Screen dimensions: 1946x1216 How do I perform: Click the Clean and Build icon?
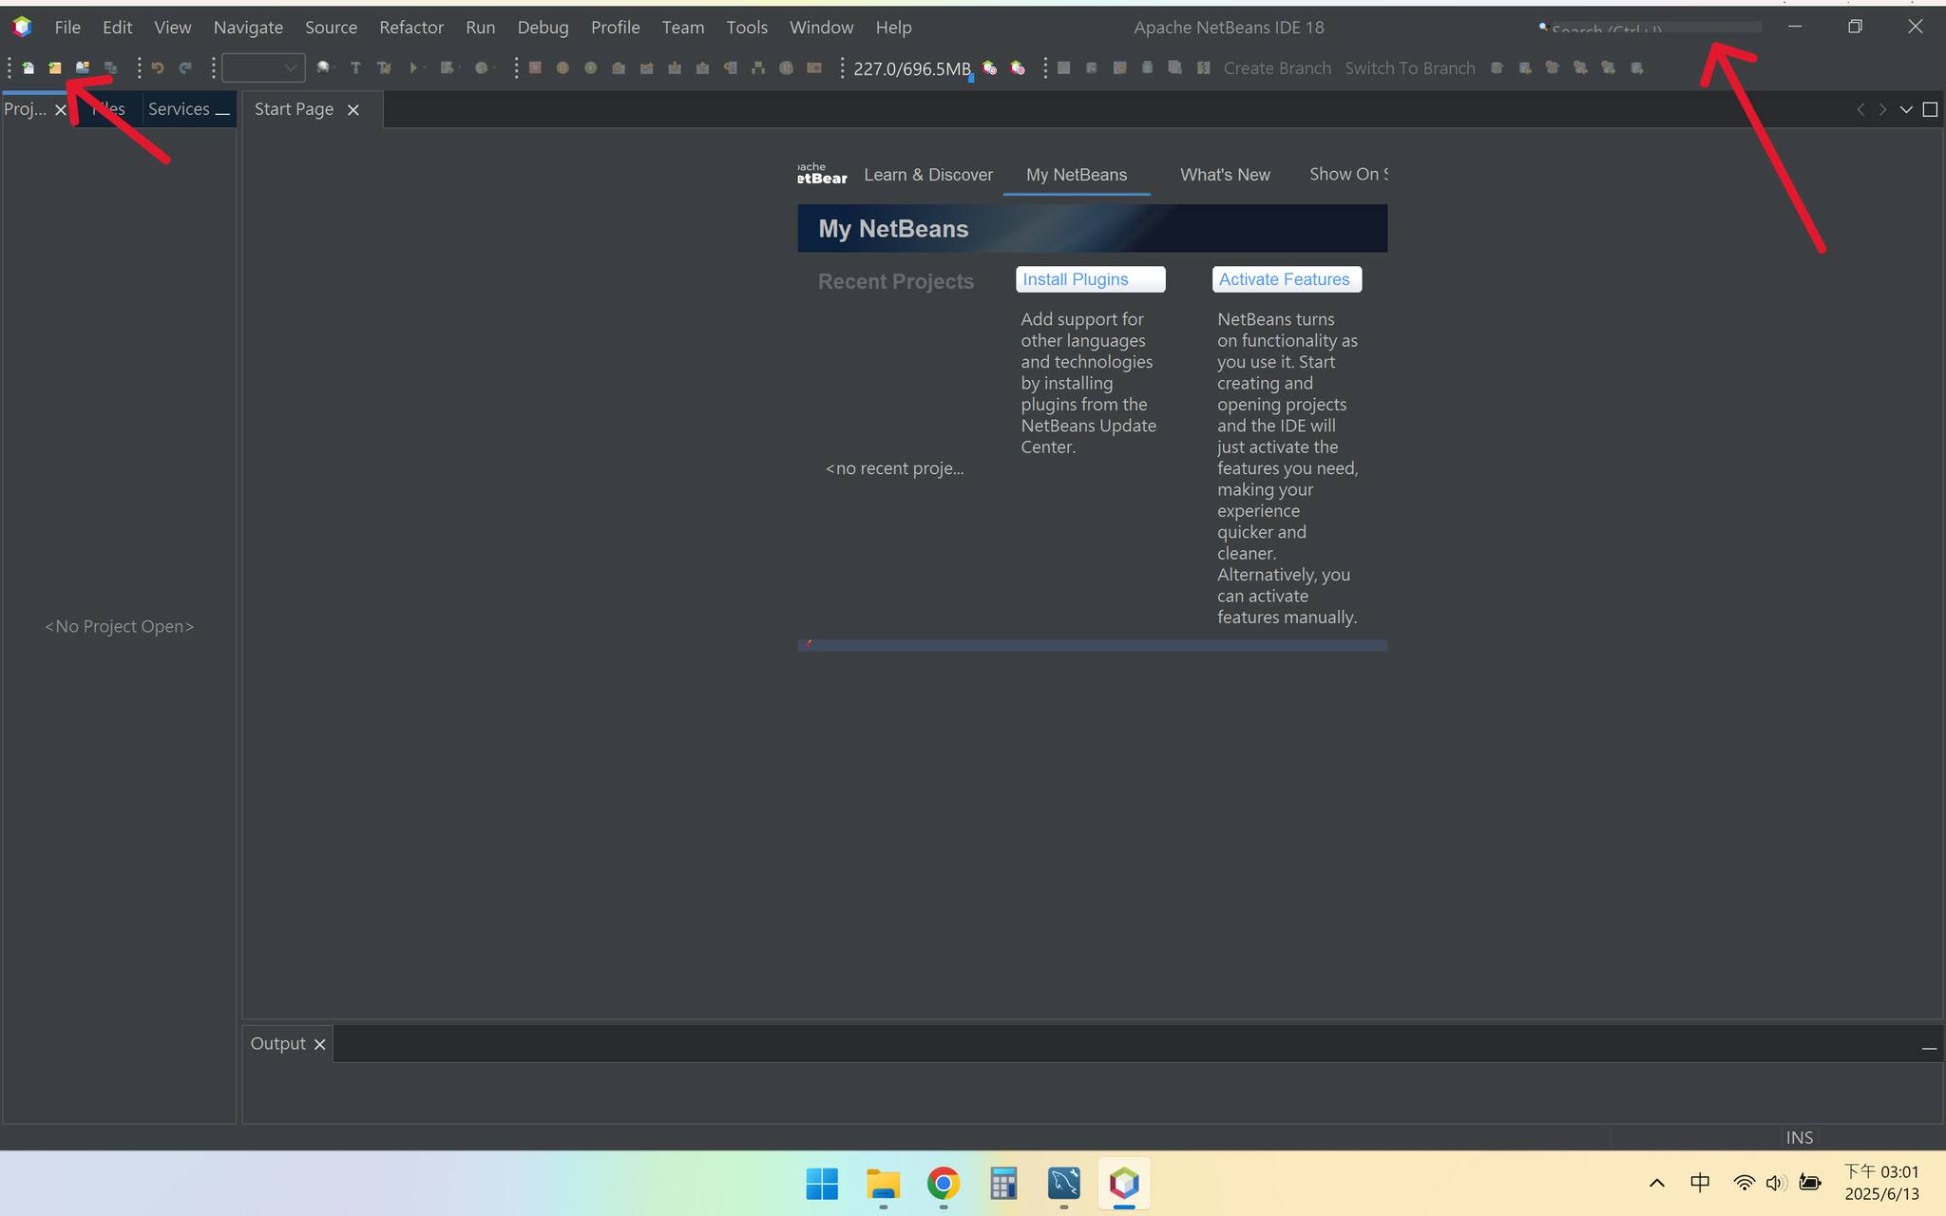point(384,68)
